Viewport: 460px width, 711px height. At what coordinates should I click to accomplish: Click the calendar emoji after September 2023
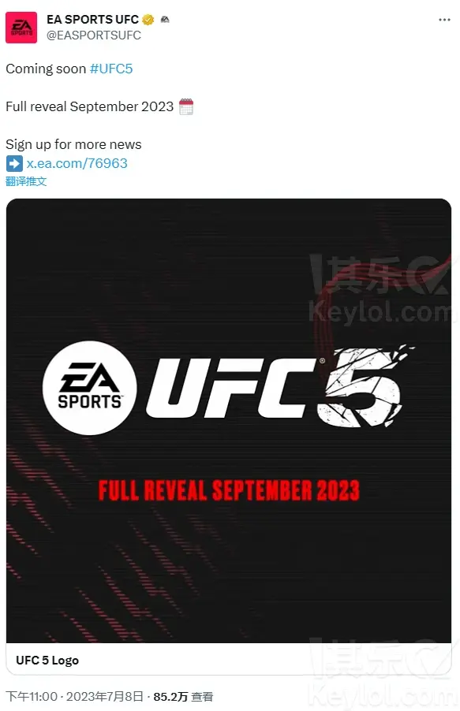(x=186, y=106)
